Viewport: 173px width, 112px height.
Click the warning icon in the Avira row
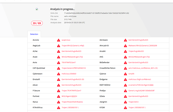tap(59, 63)
